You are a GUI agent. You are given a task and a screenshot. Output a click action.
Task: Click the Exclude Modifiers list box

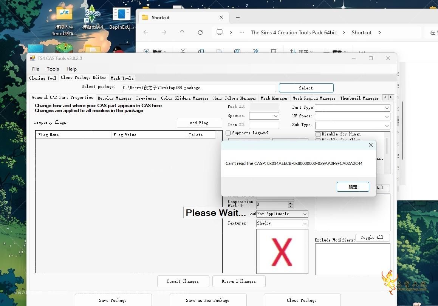353,259
